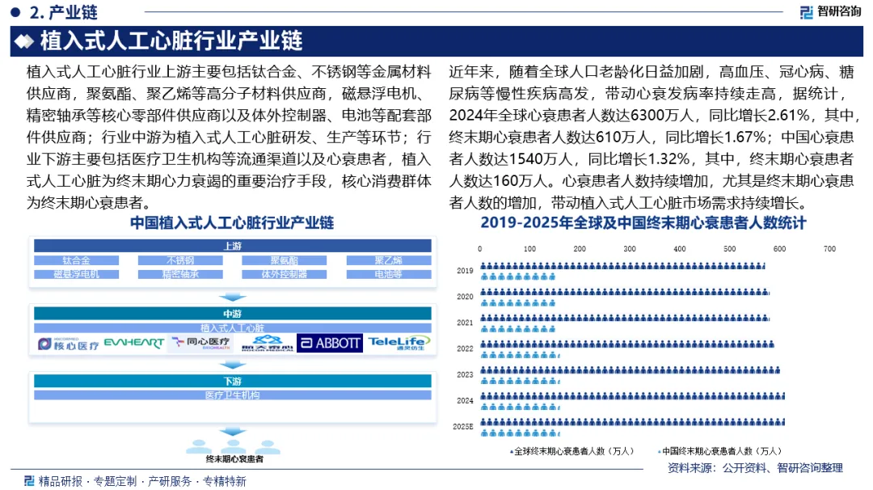Select the 中游 header bar
Image resolution: width=873 pixels, height=490 pixels.
[232, 314]
